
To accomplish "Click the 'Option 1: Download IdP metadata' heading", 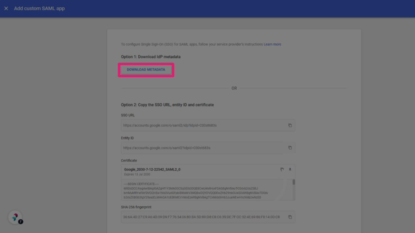I will pyautogui.click(x=151, y=57).
